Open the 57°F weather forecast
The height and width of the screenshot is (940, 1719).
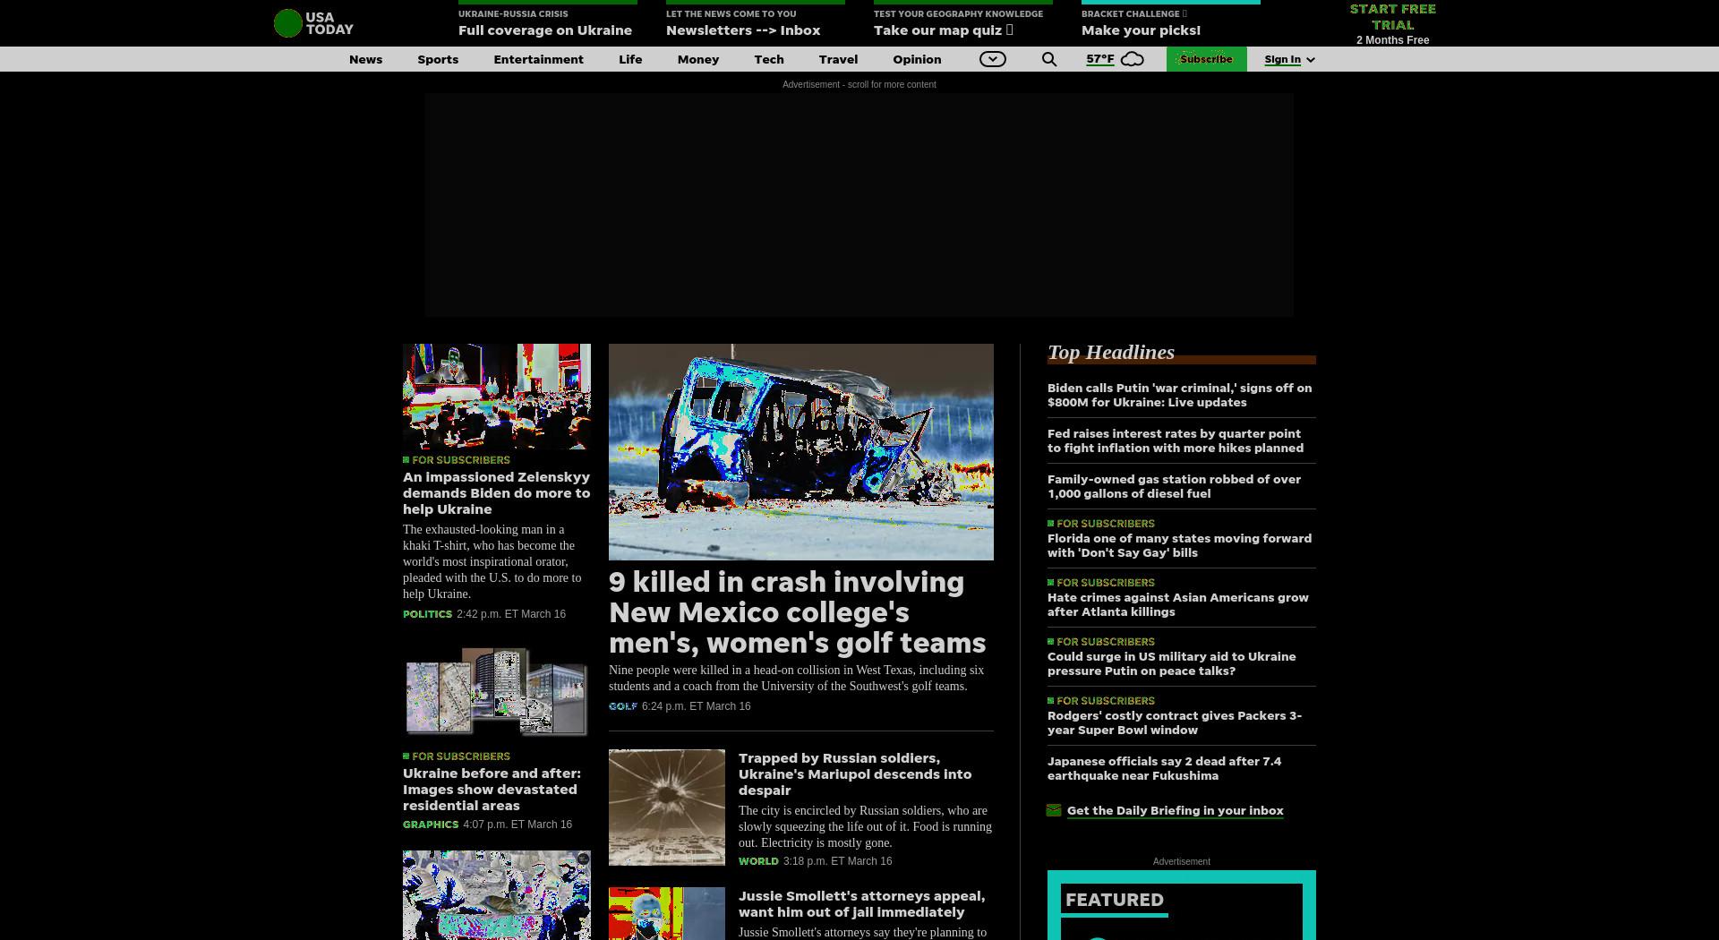coord(1100,59)
